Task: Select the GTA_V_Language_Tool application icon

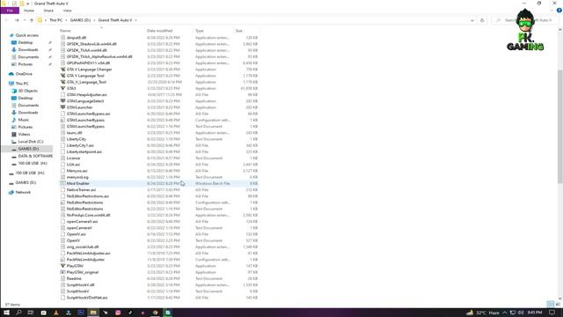Action: click(62, 82)
